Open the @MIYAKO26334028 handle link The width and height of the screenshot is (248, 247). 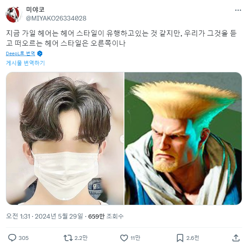(x=56, y=18)
